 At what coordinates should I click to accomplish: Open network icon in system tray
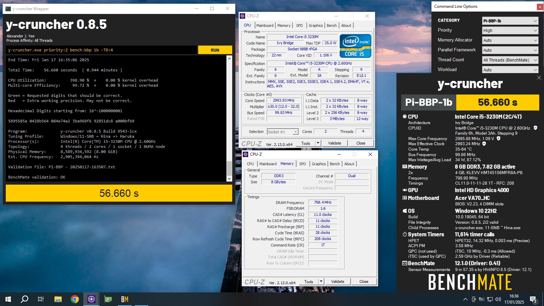[x=490, y=299]
